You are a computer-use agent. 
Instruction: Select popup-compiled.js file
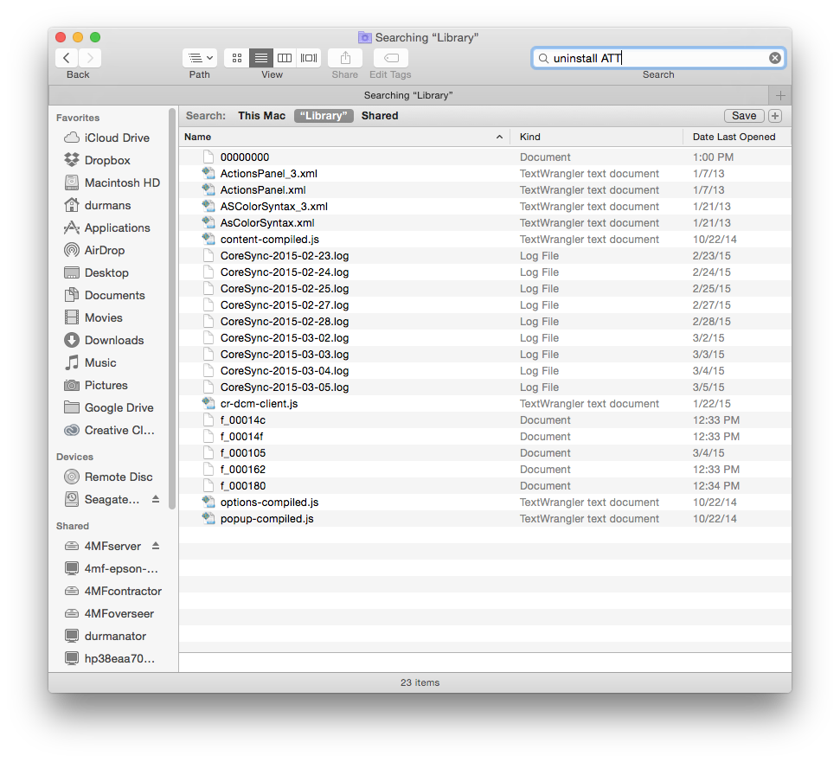484,518
